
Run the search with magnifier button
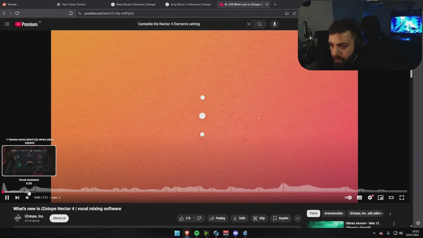pyautogui.click(x=260, y=24)
